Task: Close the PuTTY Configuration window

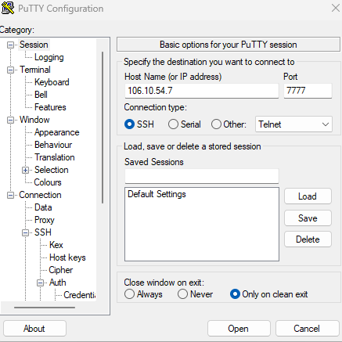Action: pos(336,8)
